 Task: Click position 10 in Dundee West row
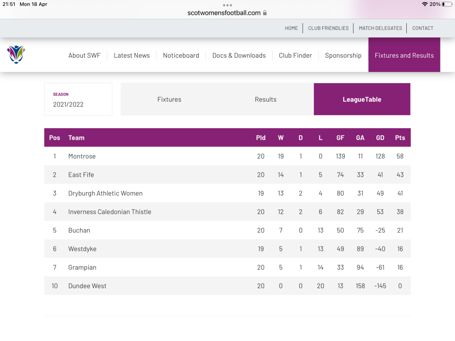(x=55, y=286)
